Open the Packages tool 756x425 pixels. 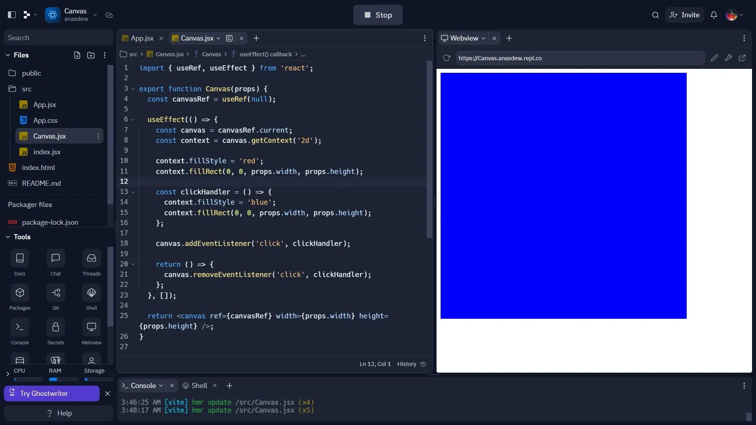[20, 297]
